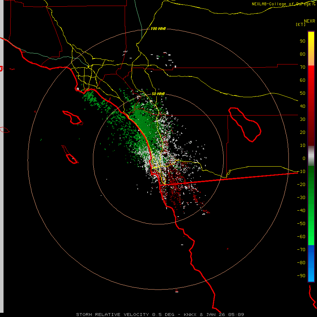Click the "05:09" time stamp

236,315
